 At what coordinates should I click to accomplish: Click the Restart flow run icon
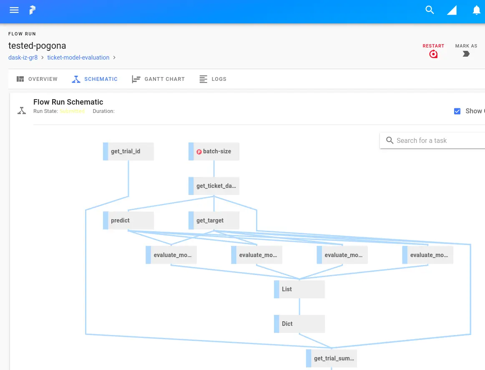(433, 54)
